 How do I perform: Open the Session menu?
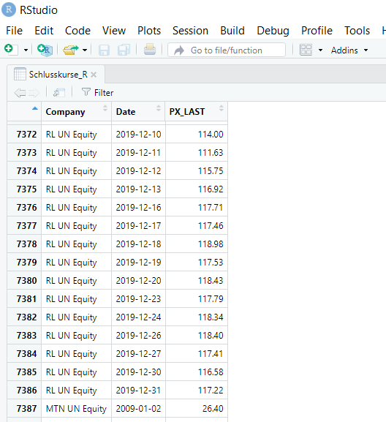coord(191,31)
